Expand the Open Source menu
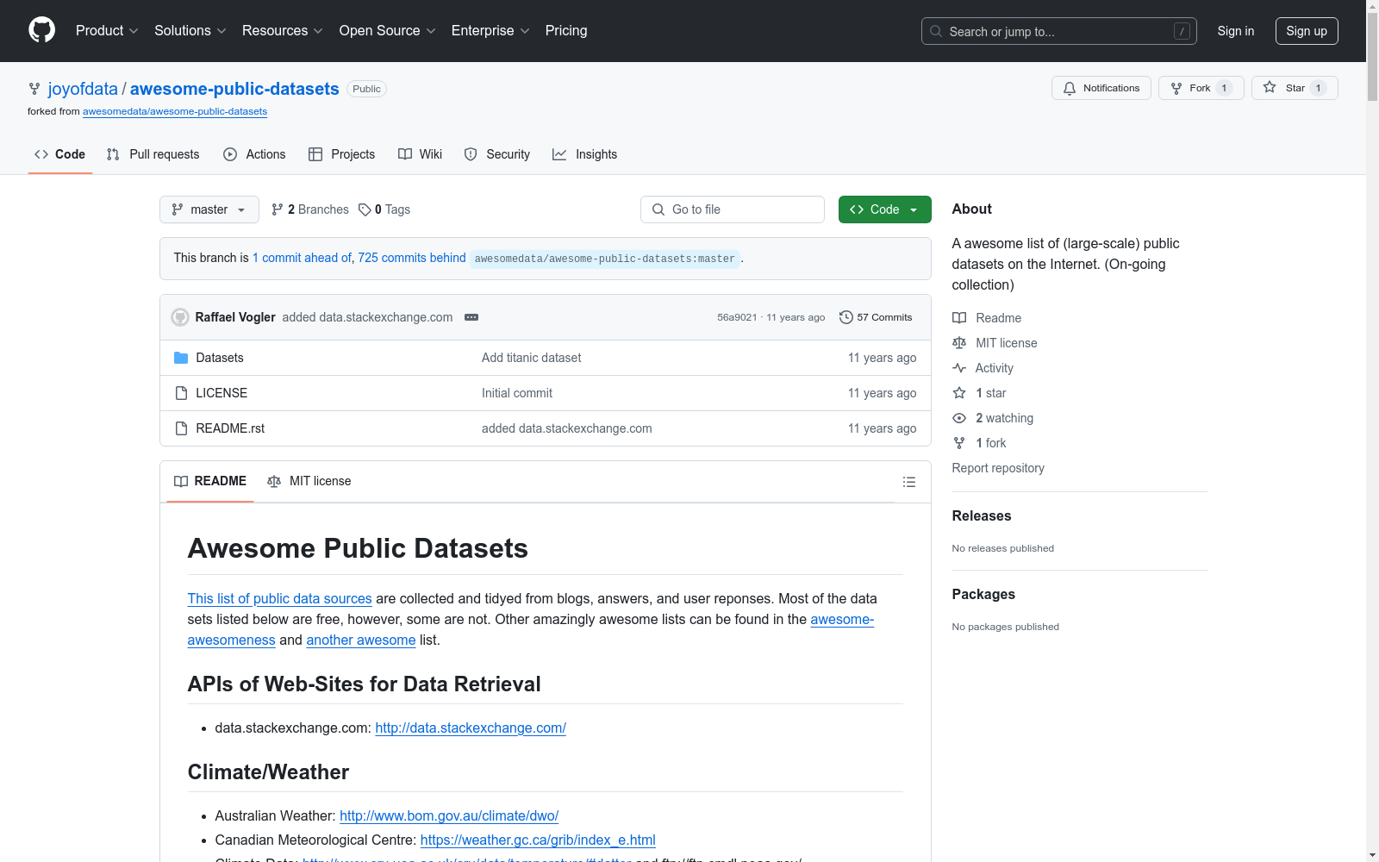The width and height of the screenshot is (1379, 862). (388, 31)
